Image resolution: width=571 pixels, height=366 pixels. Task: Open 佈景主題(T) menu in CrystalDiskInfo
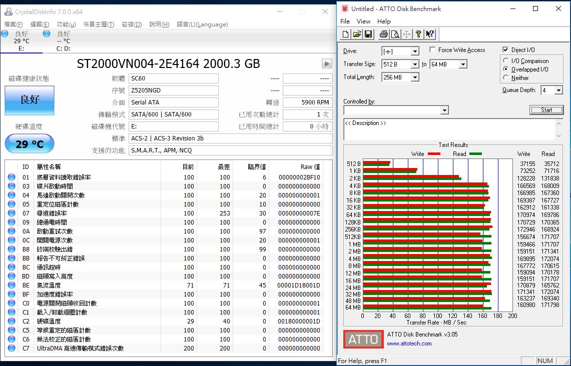click(99, 24)
